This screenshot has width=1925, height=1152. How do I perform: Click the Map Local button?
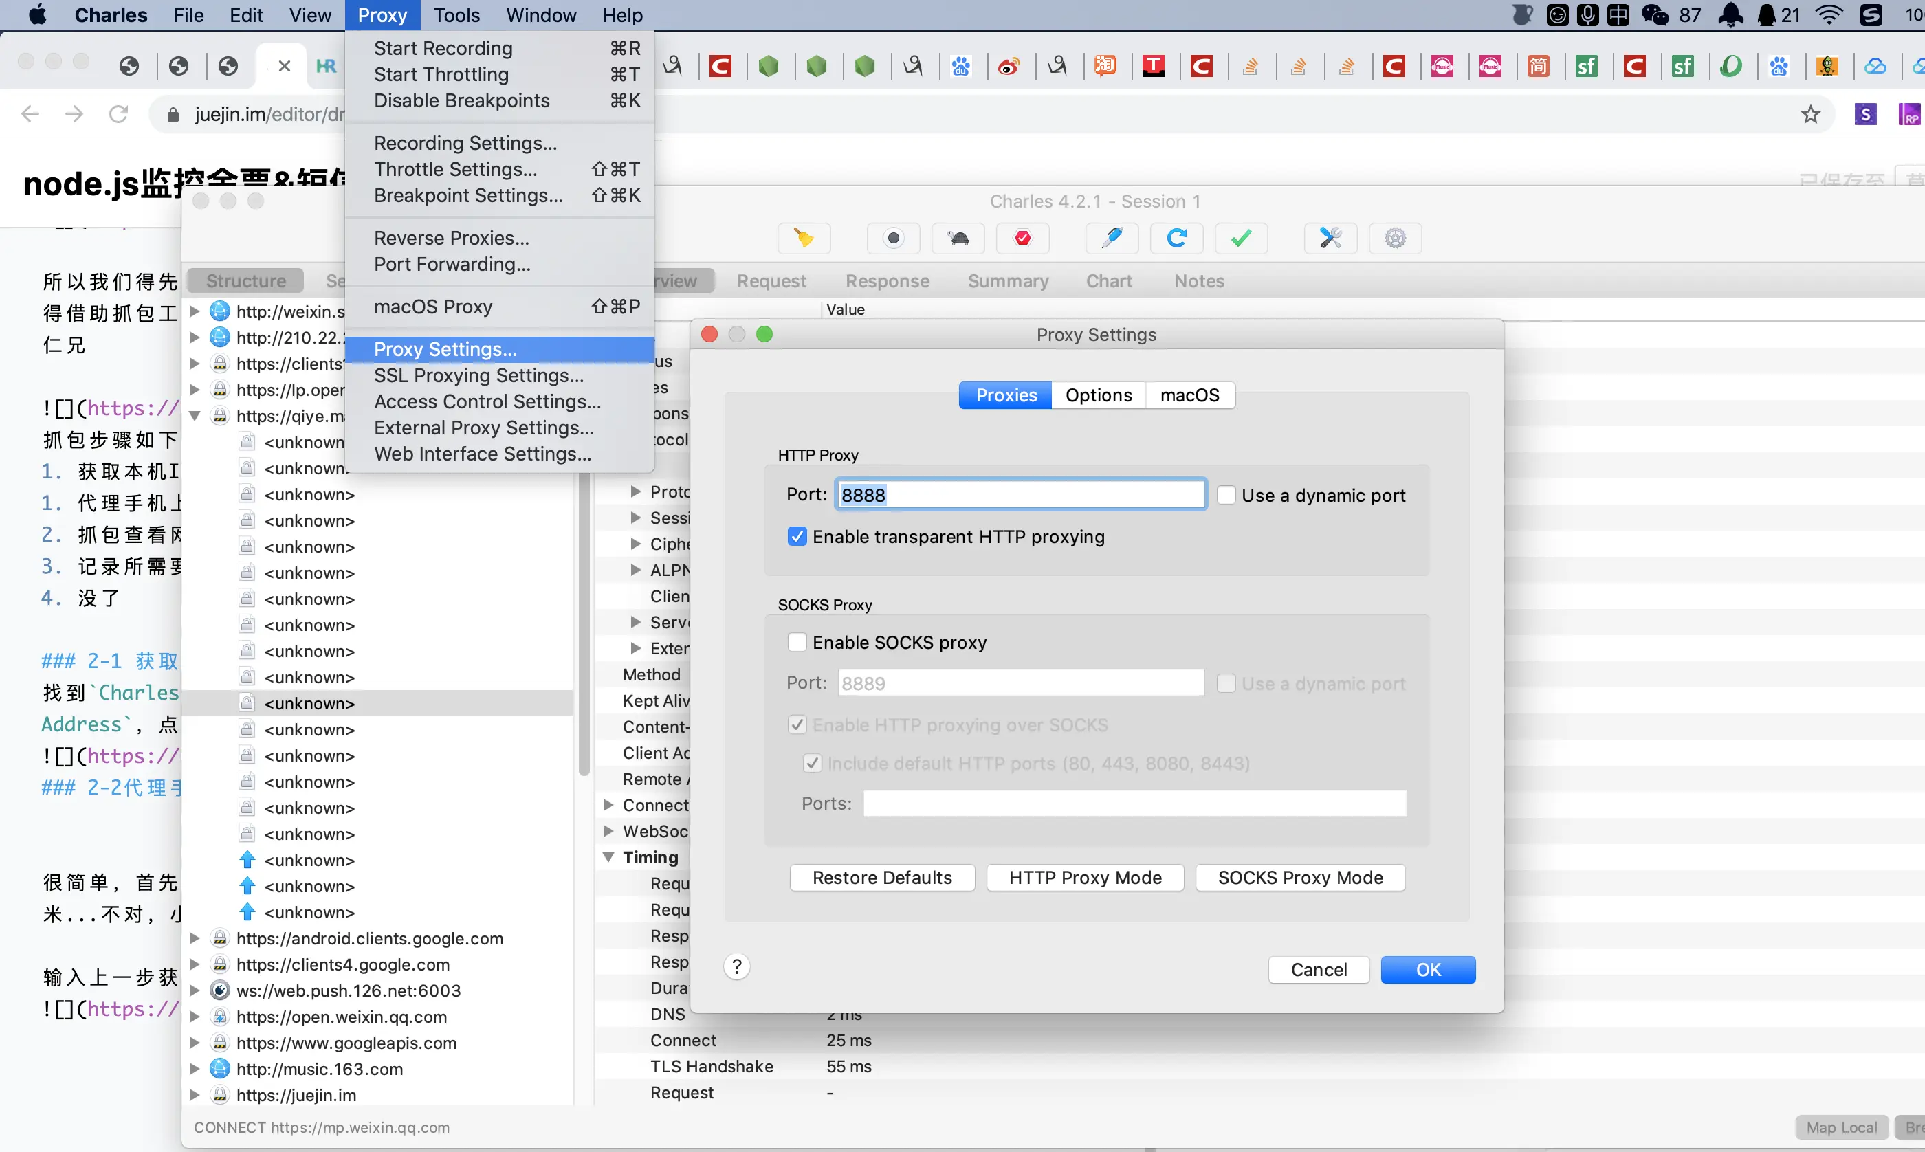[x=1841, y=1127]
